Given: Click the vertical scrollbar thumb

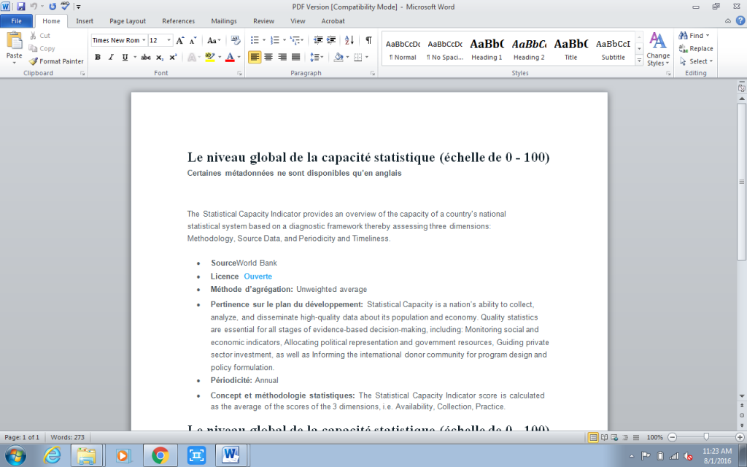Looking at the screenshot, I should click(x=742, y=182).
